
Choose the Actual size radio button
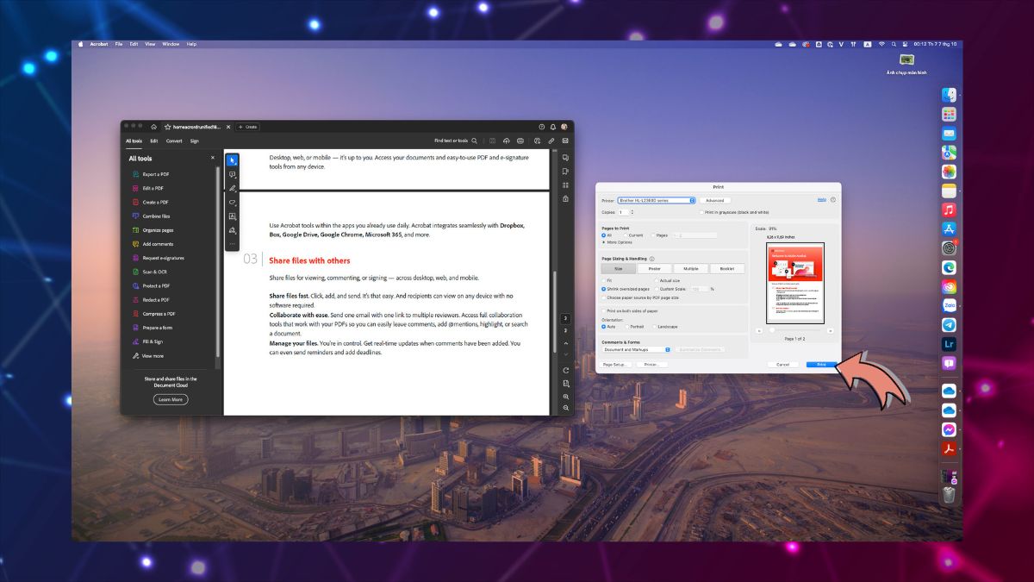coord(656,280)
